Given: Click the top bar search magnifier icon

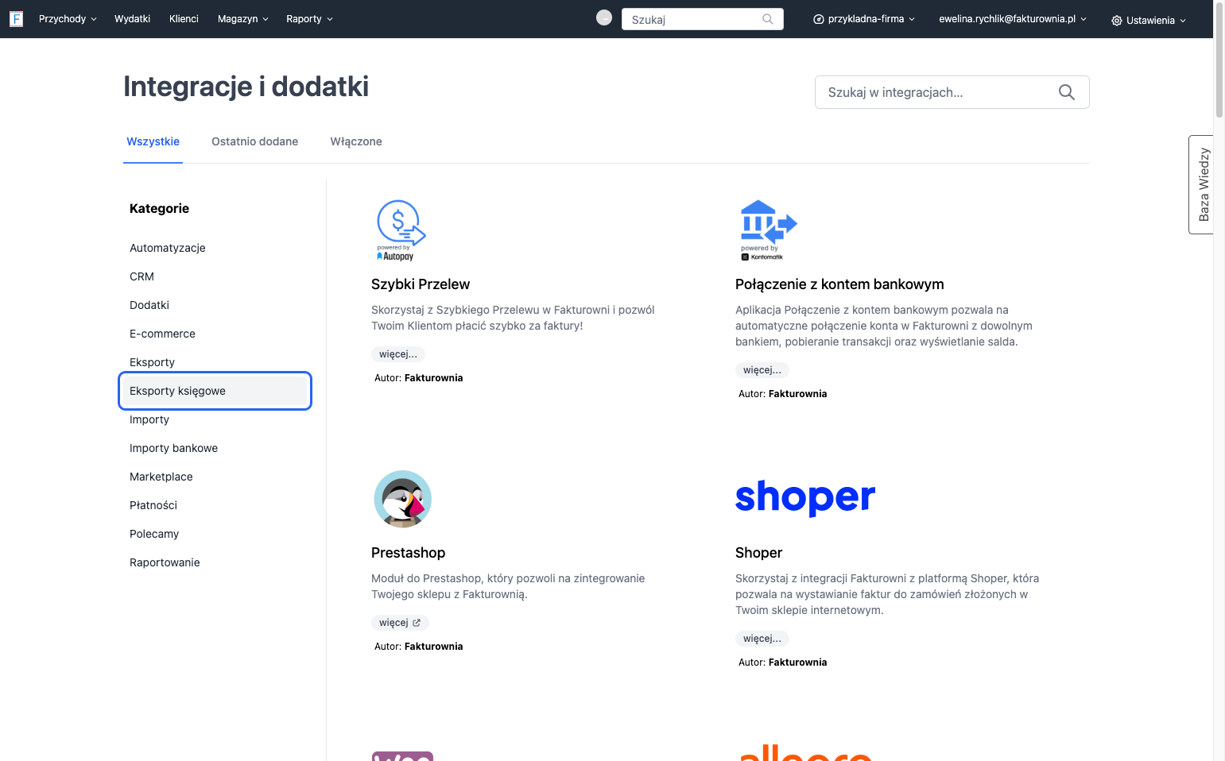Looking at the screenshot, I should pos(768,19).
